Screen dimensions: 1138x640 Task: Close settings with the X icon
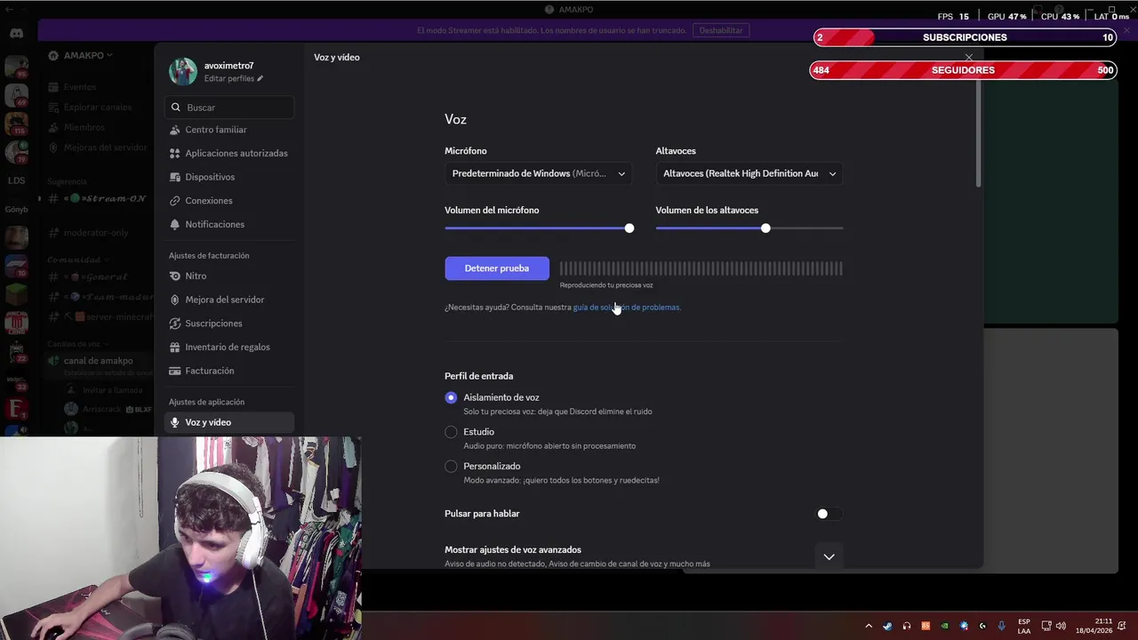[969, 58]
